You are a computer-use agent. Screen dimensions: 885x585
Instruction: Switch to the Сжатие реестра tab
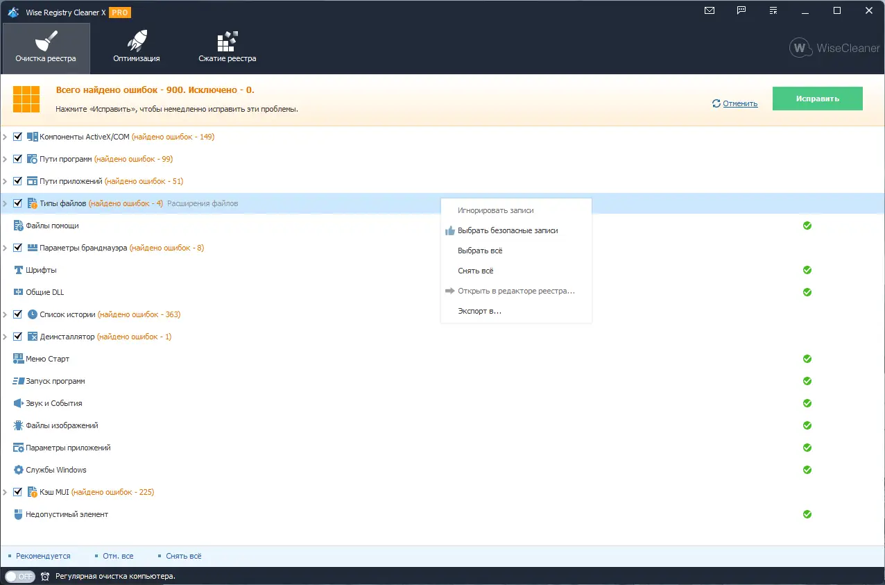coord(227,48)
